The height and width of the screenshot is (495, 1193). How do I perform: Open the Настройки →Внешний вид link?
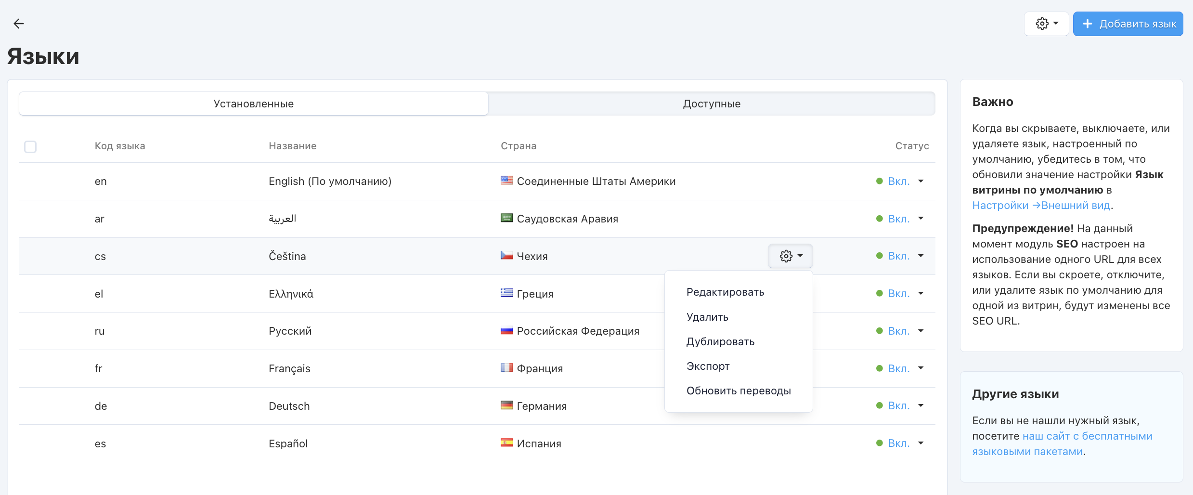coord(1041,206)
